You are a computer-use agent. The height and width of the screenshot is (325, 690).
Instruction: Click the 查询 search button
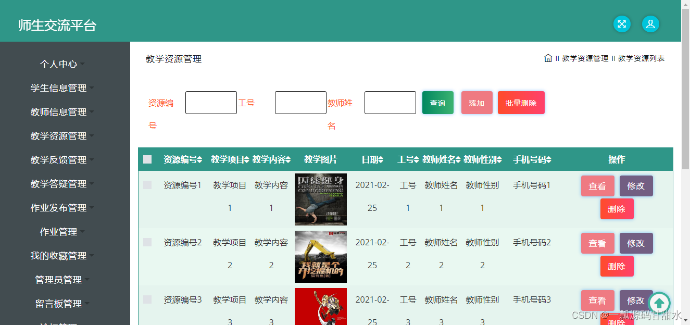pos(438,103)
